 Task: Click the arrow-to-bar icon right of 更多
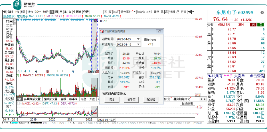tap(189, 12)
